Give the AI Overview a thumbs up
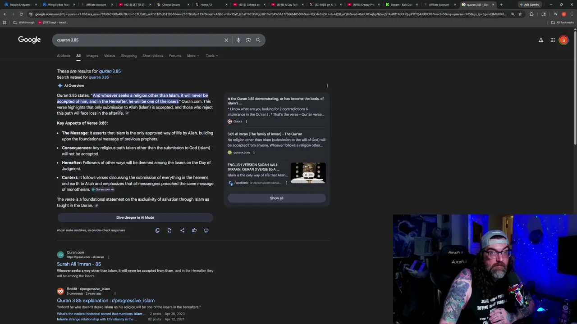The width and height of the screenshot is (577, 324). [194, 230]
